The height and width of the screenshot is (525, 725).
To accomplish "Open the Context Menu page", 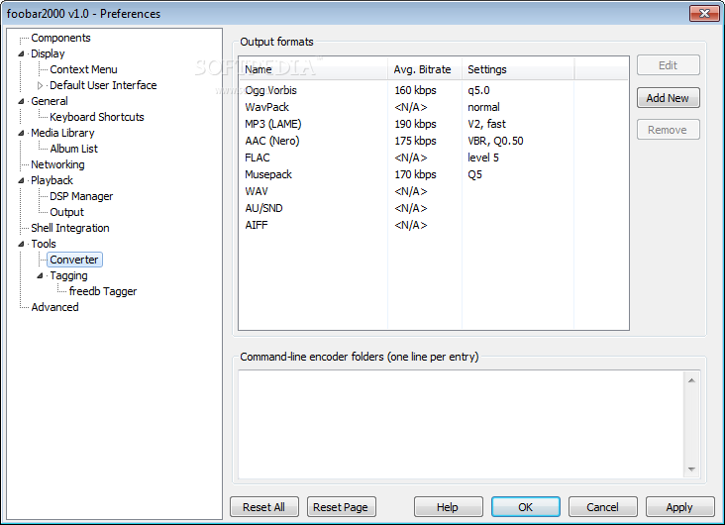I will pos(83,69).
